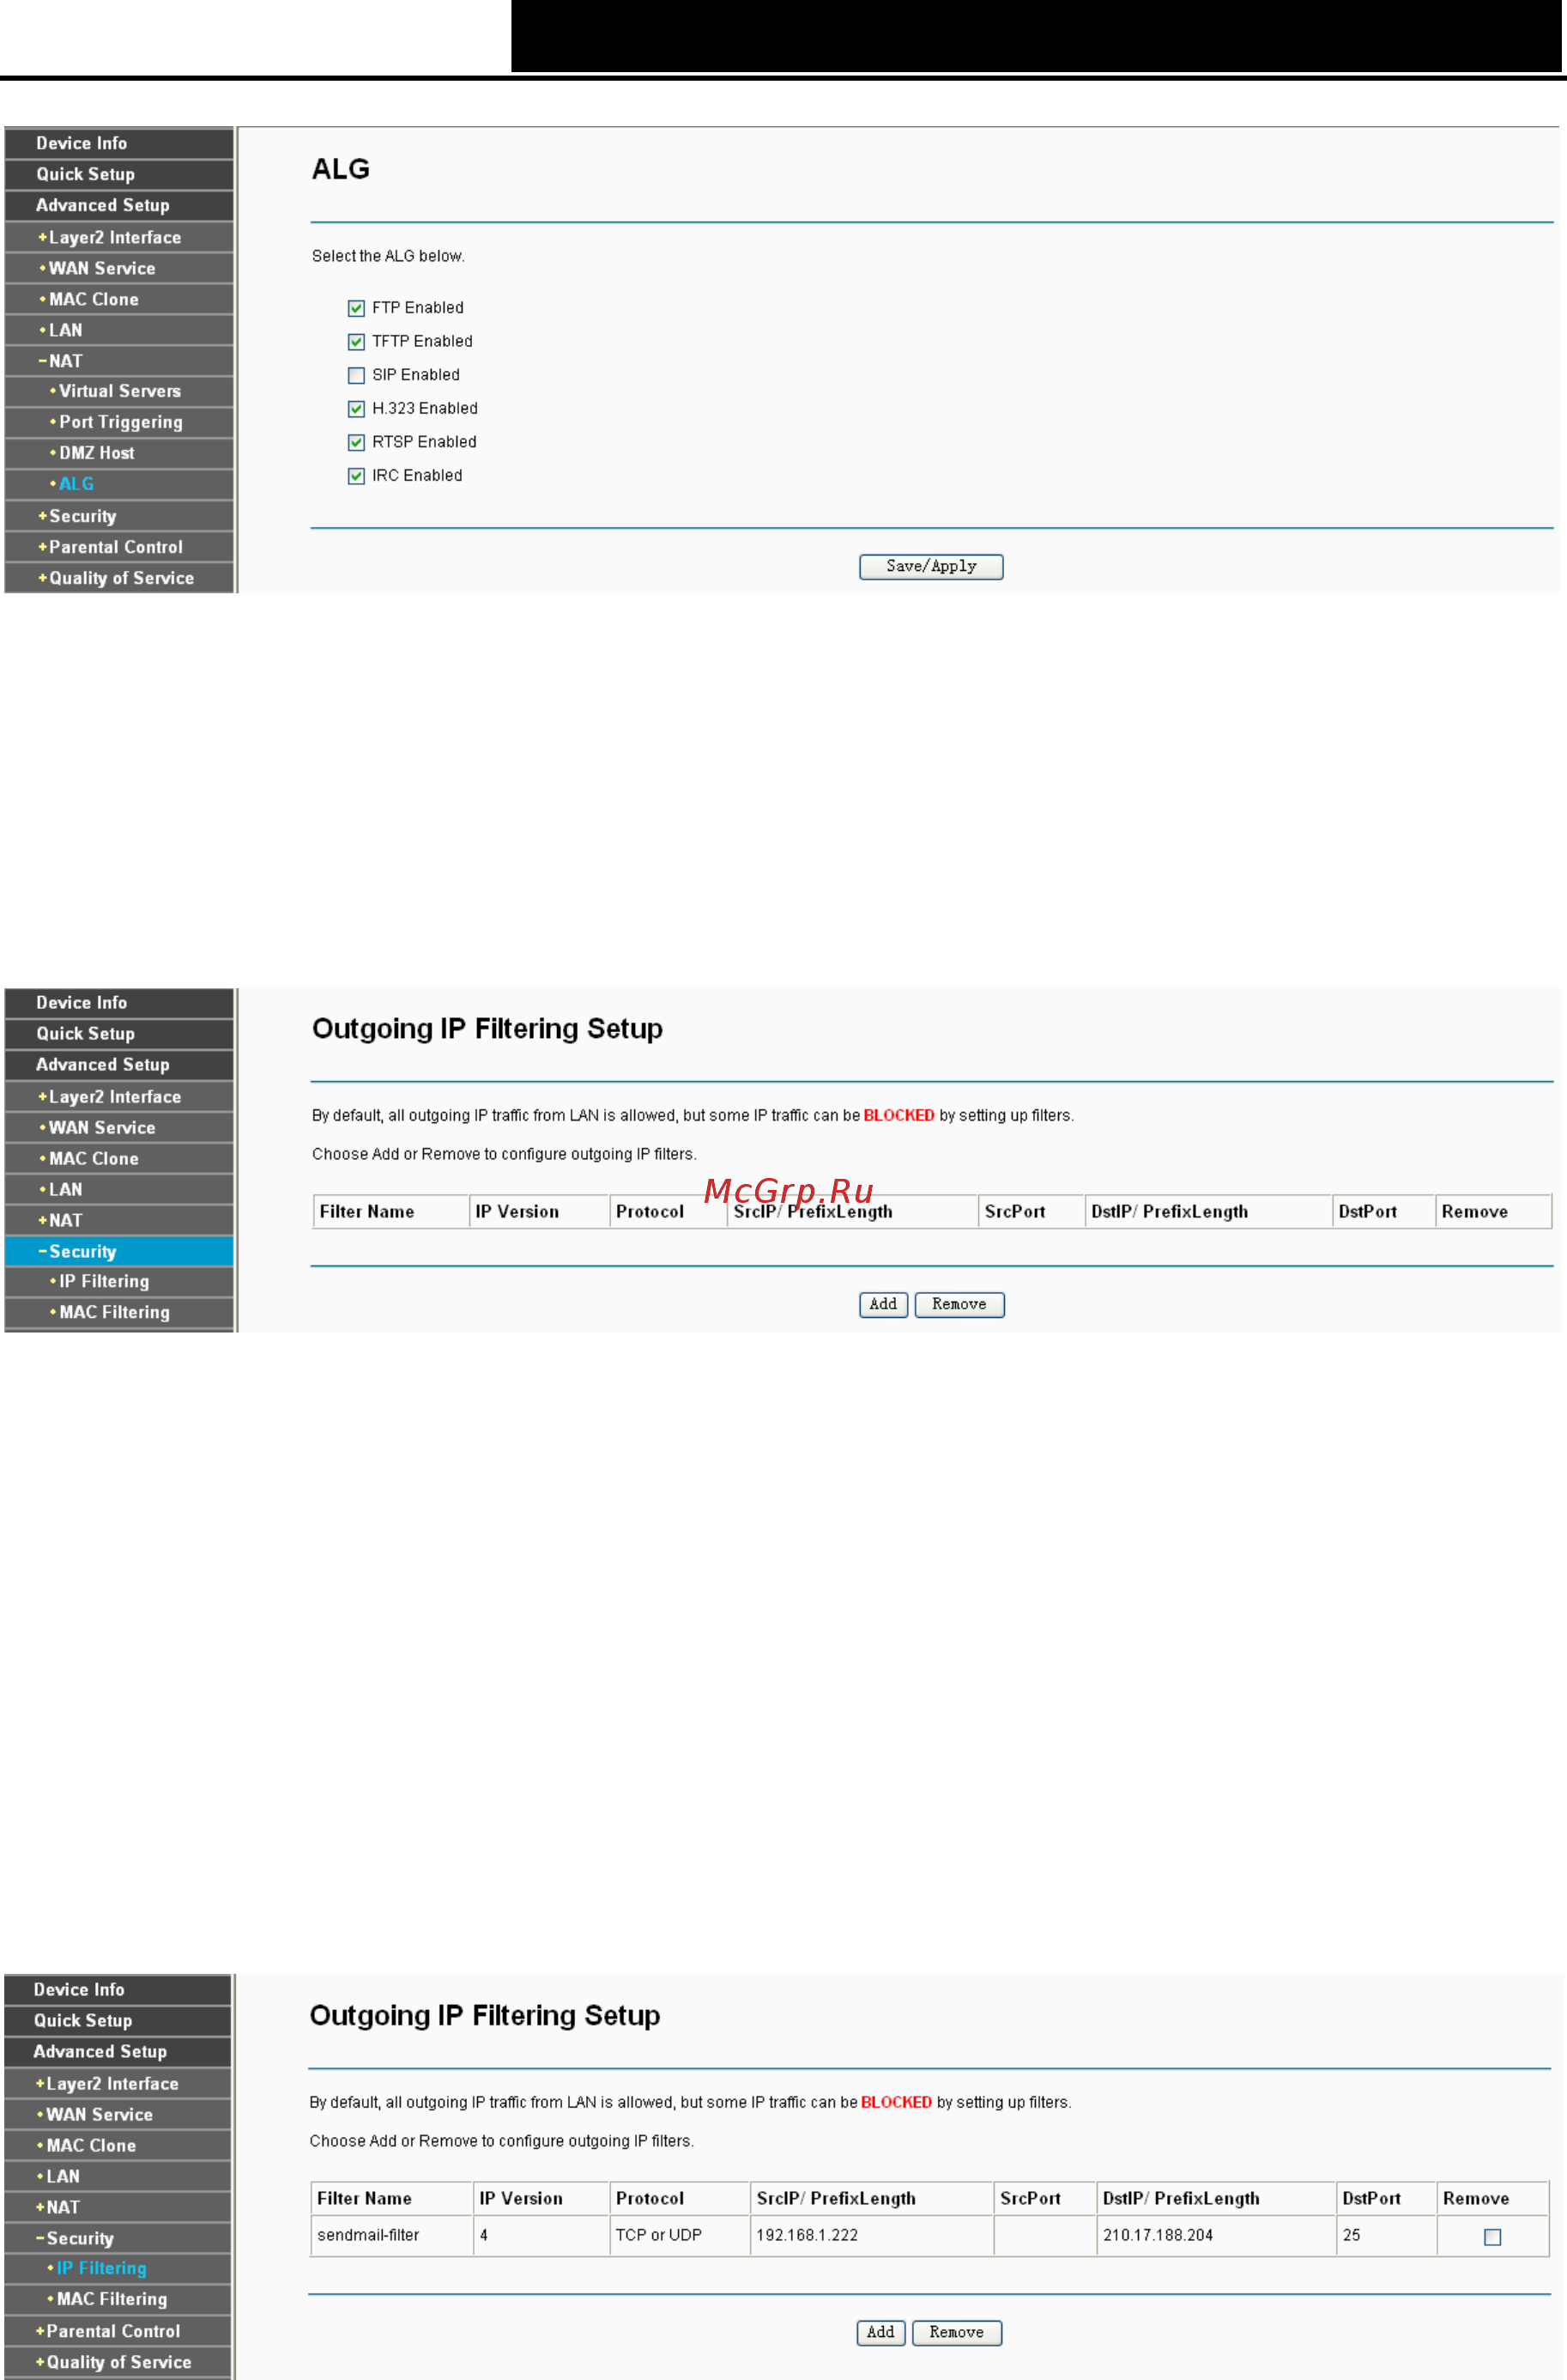The width and height of the screenshot is (1567, 2380).
Task: Open Quick Setup in the middle panel sidebar
Action: 119,1033
